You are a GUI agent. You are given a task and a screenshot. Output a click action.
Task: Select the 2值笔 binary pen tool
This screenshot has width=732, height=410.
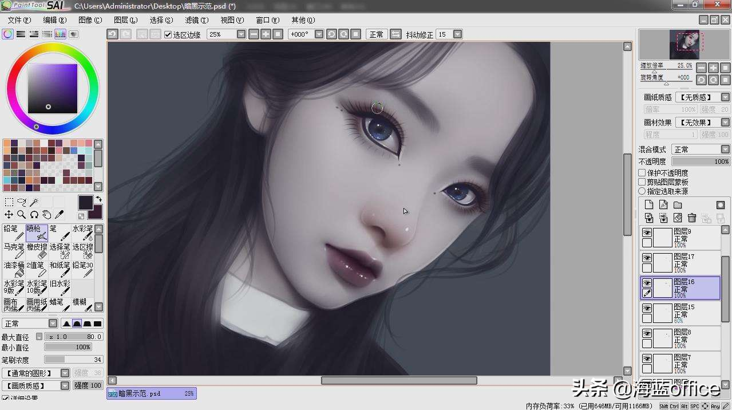pos(37,269)
